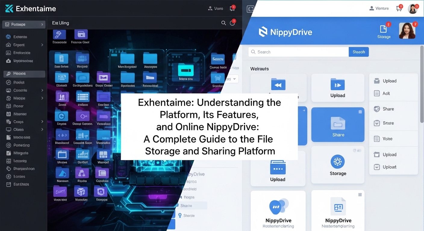This screenshot has height=231, width=424.
Task: Click the NippyDrive Search input field
Action: point(298,52)
